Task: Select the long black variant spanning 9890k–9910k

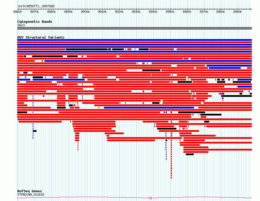Action: (x=86, y=49)
